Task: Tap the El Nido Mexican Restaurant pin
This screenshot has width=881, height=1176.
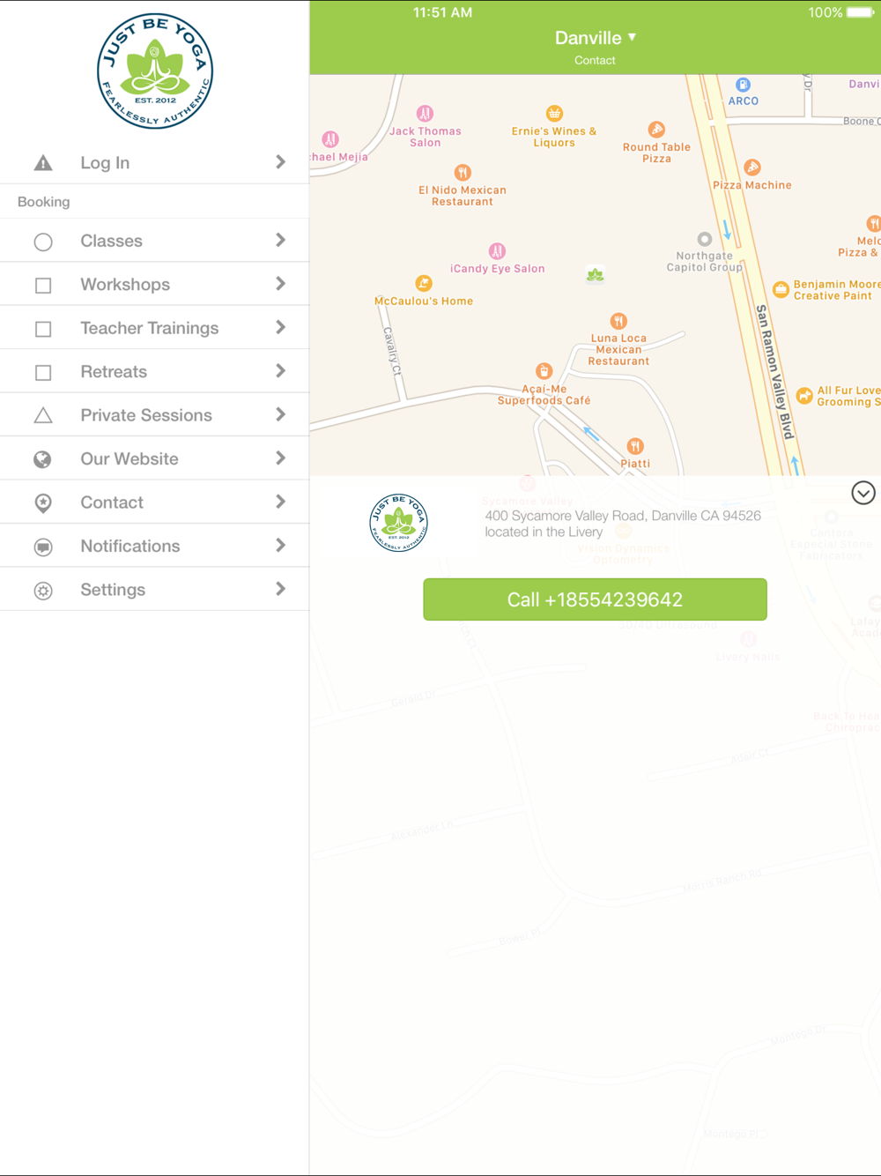Action: point(463,173)
